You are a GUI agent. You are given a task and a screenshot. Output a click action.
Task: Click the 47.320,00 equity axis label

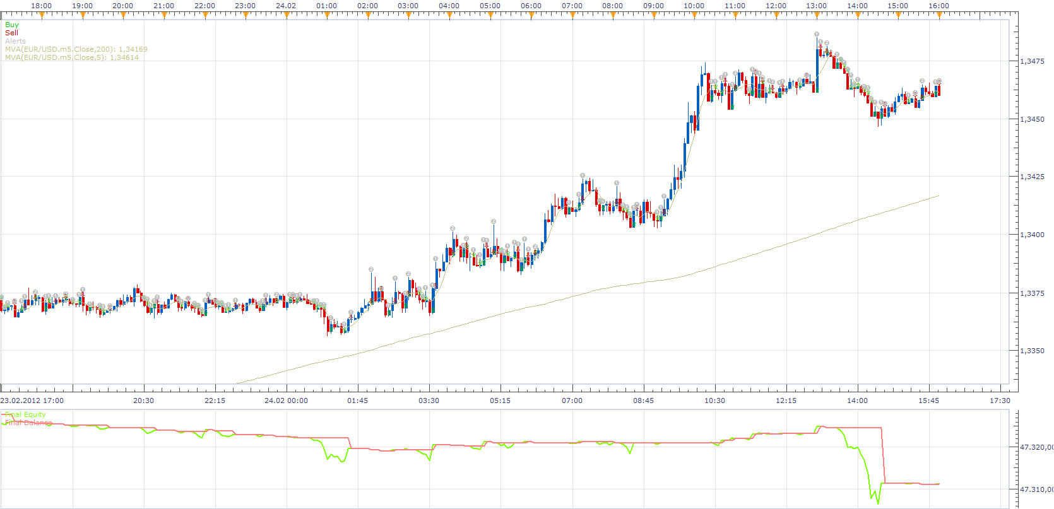[x=1036, y=447]
